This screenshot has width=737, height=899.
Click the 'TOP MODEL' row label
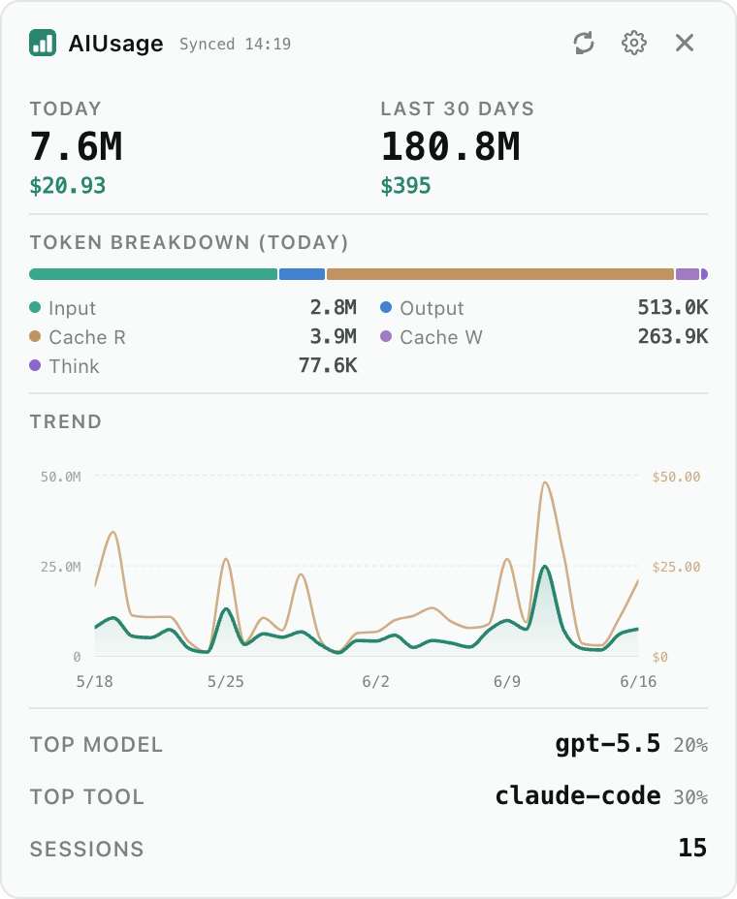96,745
